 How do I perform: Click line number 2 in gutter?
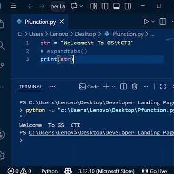click(x=27, y=51)
